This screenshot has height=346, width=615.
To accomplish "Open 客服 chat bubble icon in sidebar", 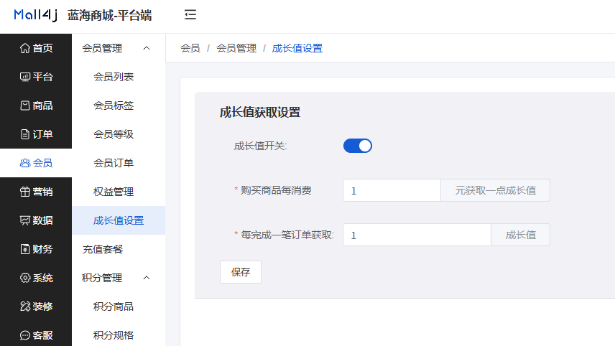I will 24,335.
